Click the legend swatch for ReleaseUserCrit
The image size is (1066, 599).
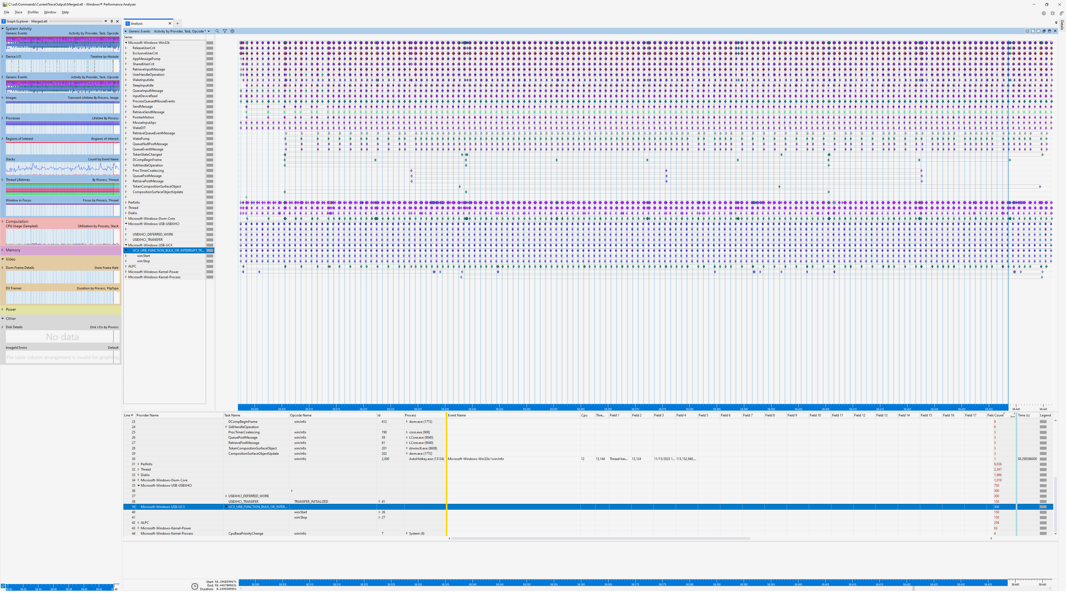[210, 48]
